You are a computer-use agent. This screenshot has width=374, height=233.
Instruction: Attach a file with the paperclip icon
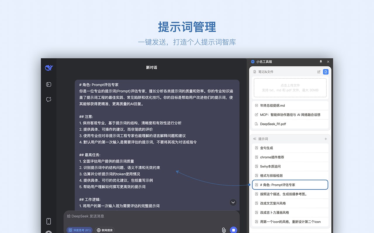(x=224, y=230)
